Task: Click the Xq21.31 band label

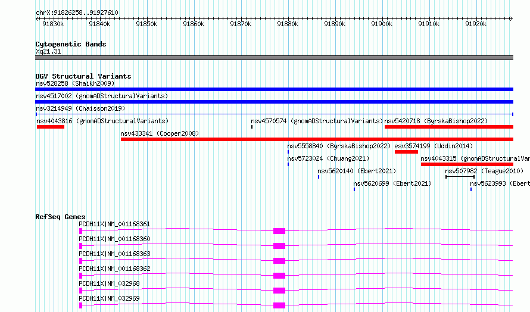Action: point(48,51)
